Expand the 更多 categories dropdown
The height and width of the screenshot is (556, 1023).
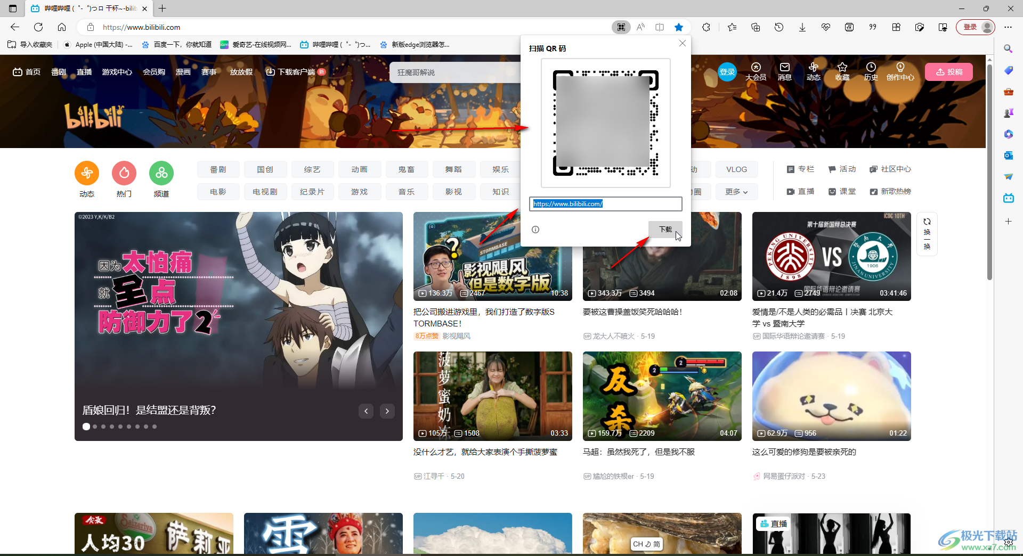pos(736,192)
